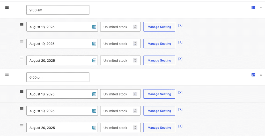Click Manage Seating for August 20, 9:00 am
Viewport: 265px width, 137px height.
tap(159, 60)
